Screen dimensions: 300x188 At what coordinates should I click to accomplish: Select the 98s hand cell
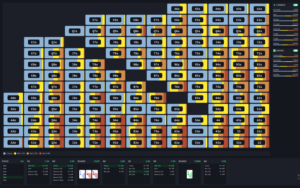click(136, 65)
